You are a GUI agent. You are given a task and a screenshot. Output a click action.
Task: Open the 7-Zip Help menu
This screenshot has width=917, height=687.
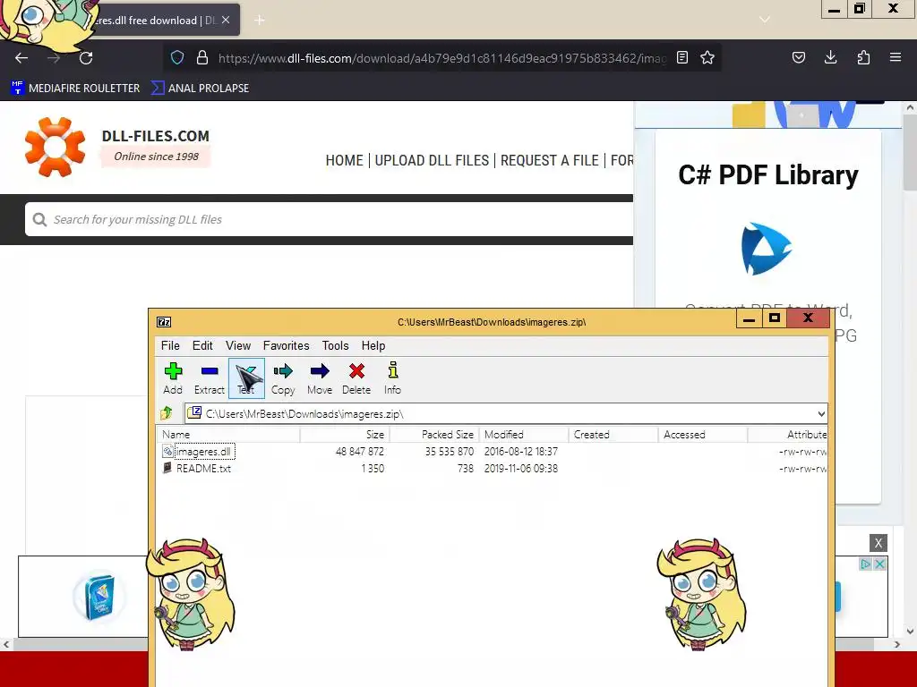point(373,346)
